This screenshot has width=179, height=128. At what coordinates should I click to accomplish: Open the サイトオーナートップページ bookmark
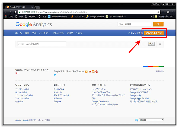point(116,17)
